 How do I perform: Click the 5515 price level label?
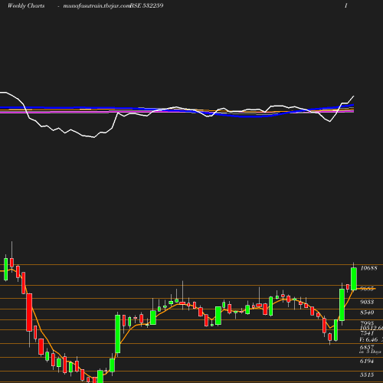click(367, 375)
